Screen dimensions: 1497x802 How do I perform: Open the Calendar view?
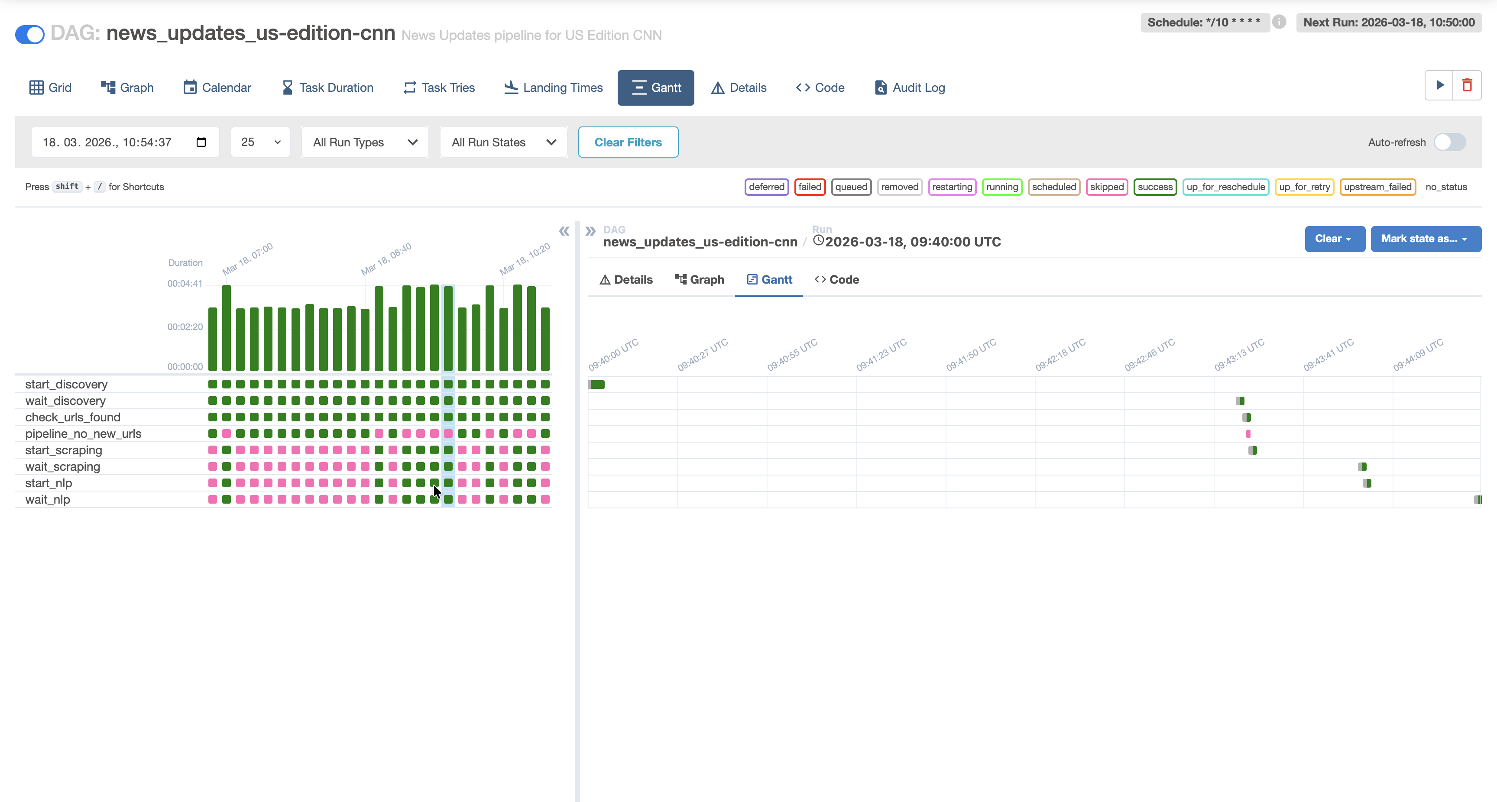click(x=216, y=87)
